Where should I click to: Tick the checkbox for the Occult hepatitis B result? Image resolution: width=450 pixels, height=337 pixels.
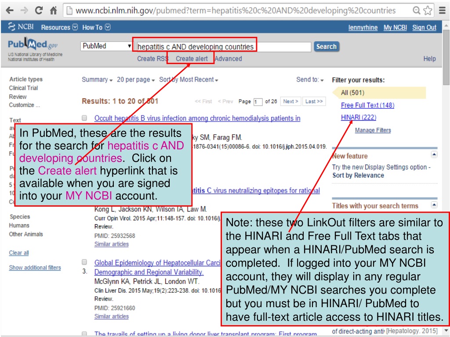[x=84, y=118]
